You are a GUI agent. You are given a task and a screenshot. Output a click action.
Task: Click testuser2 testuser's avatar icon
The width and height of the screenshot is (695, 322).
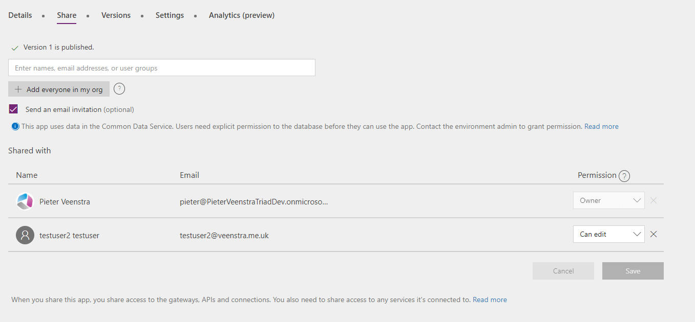click(x=25, y=235)
